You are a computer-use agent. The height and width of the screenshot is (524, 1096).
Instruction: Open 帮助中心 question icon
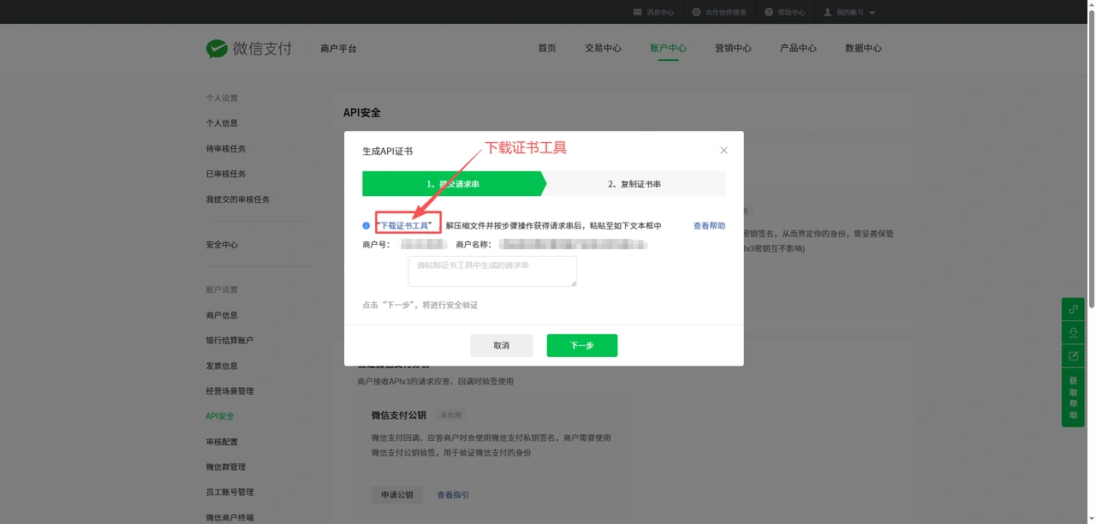tap(769, 12)
